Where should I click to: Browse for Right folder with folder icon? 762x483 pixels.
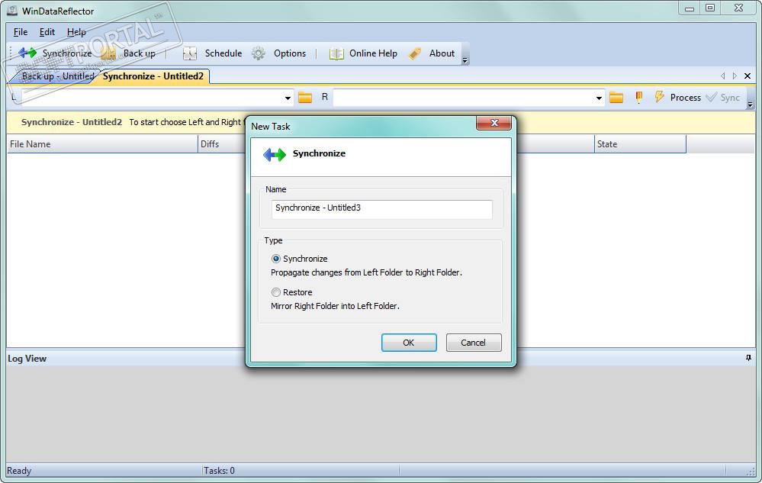616,97
